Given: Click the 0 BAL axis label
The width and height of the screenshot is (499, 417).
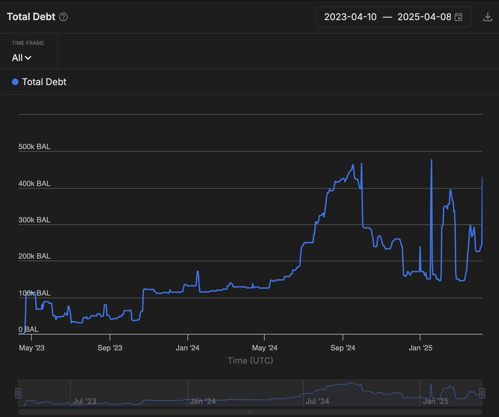Looking at the screenshot, I should tap(28, 329).
